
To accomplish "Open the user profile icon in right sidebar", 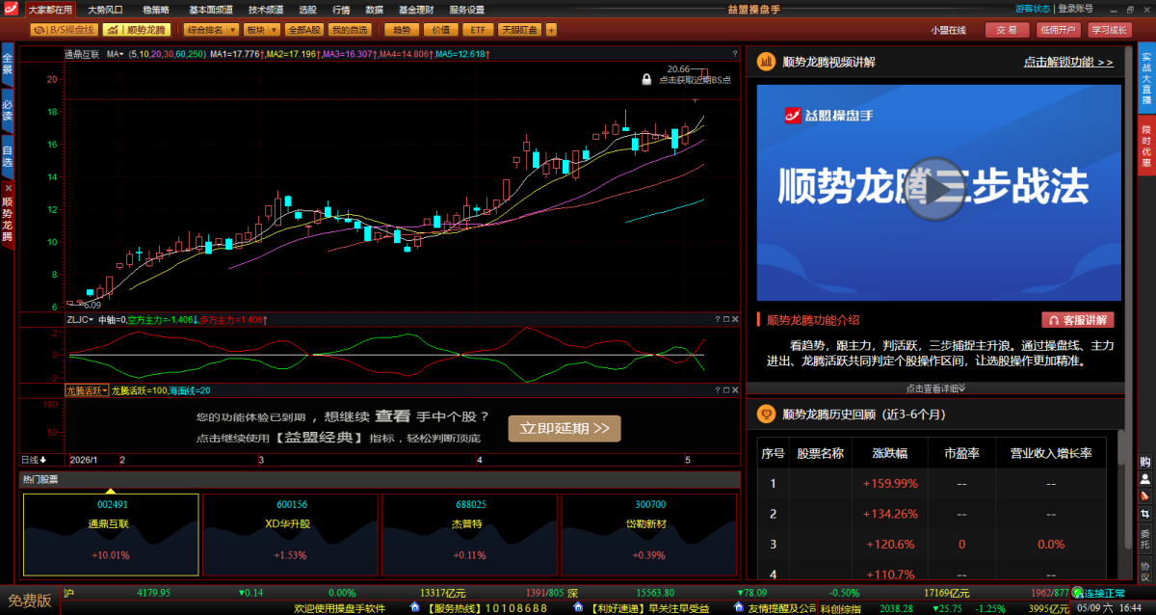I will click(x=1144, y=478).
